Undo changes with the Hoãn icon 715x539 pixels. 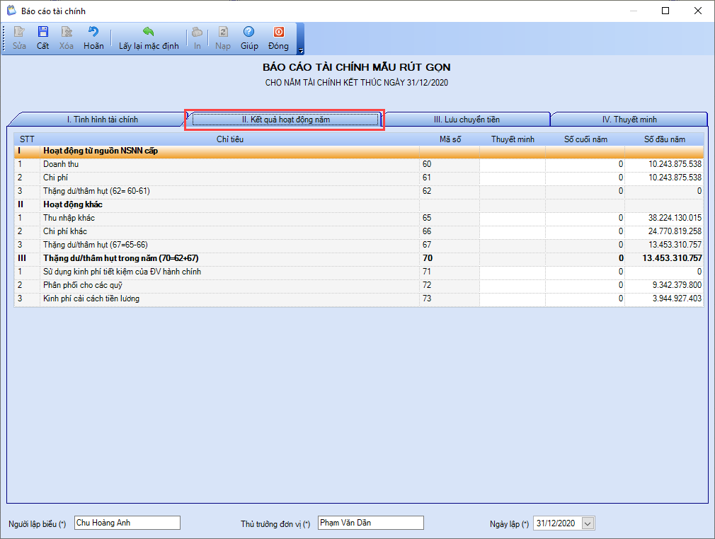93,38
